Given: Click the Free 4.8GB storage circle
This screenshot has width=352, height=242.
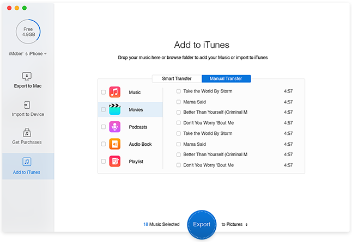Looking at the screenshot, I should click(28, 32).
